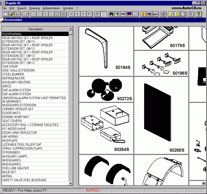Click the Description column header
The height and width of the screenshot is (194, 207).
[x=35, y=29]
